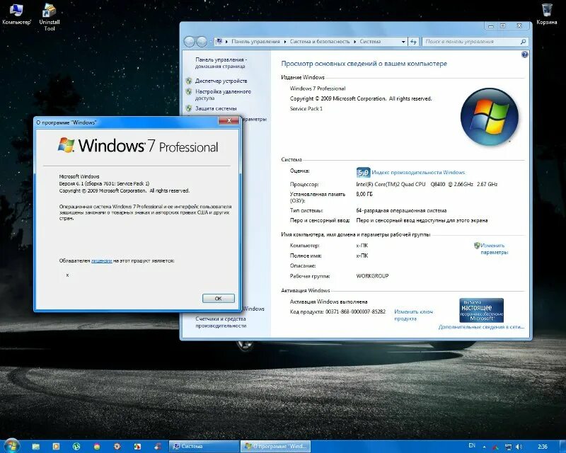Click Изменить ключ продукта link
The image size is (566, 453).
pos(413,315)
